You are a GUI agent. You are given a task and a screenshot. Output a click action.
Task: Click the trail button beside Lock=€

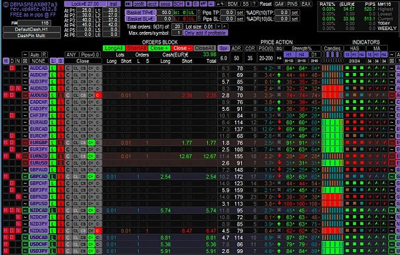click(x=113, y=4)
